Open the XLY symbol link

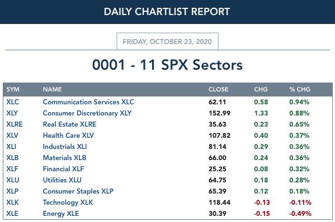pyautogui.click(x=12, y=113)
